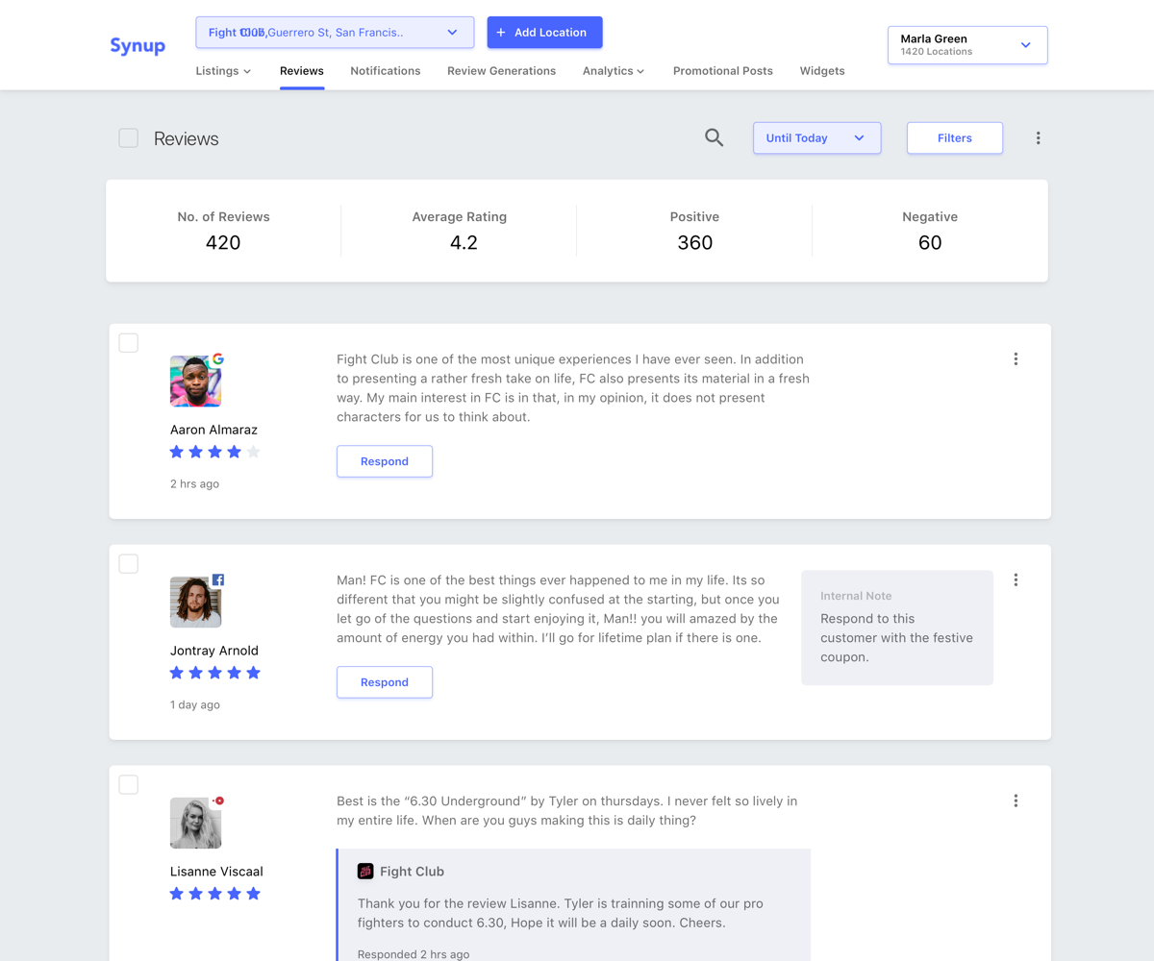
Task: Click the plus icon in Add Location
Action: pos(501,33)
